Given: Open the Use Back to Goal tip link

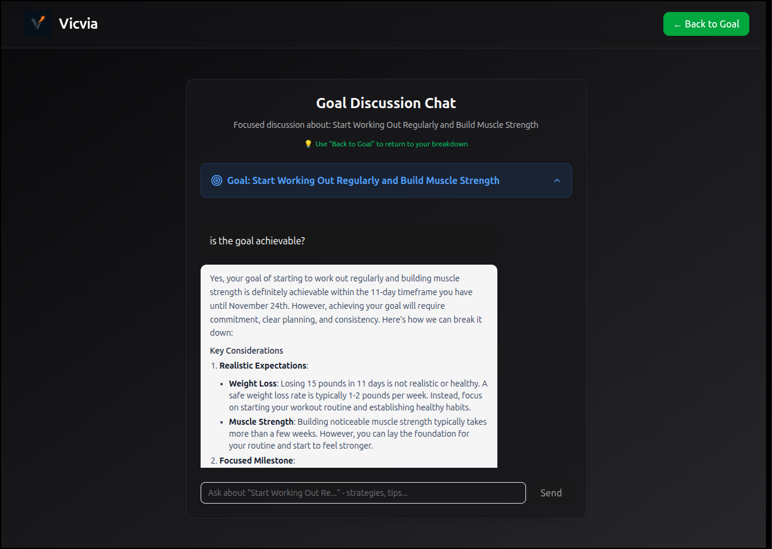Looking at the screenshot, I should click(x=391, y=143).
